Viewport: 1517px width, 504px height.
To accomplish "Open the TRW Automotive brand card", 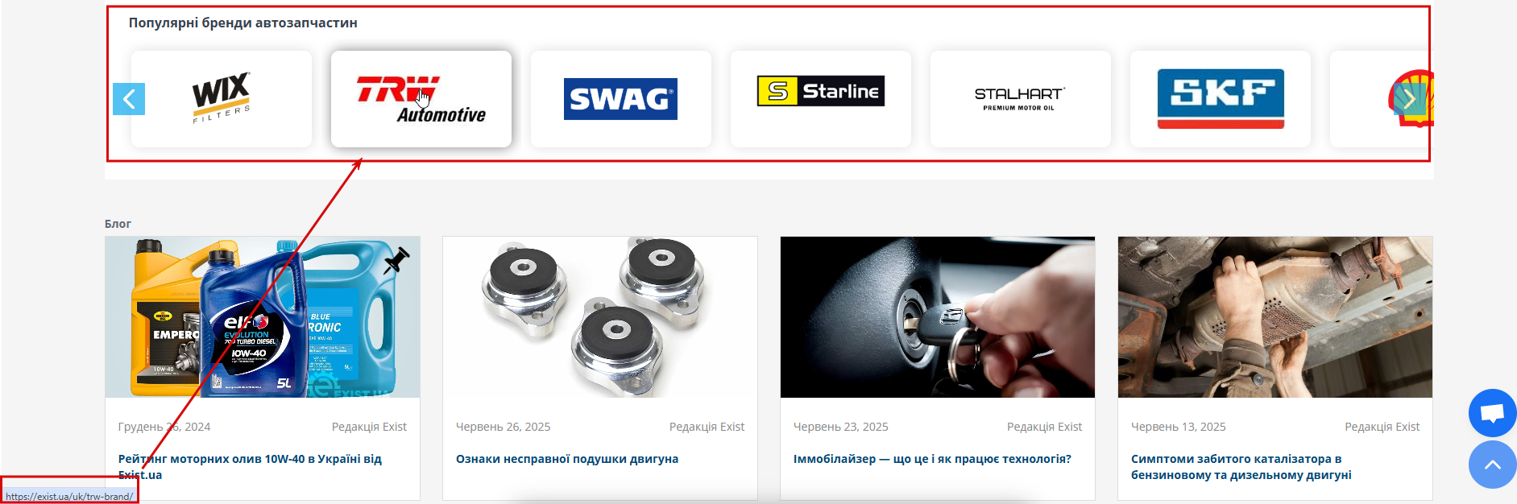I will (421, 98).
